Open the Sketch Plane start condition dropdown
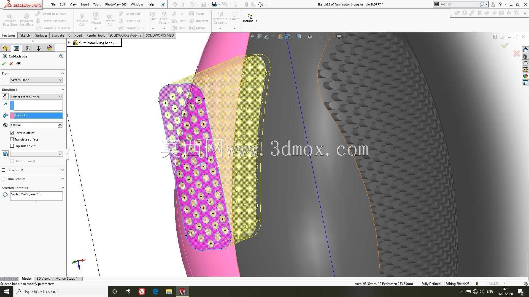The image size is (529, 297). pyautogui.click(x=36, y=80)
